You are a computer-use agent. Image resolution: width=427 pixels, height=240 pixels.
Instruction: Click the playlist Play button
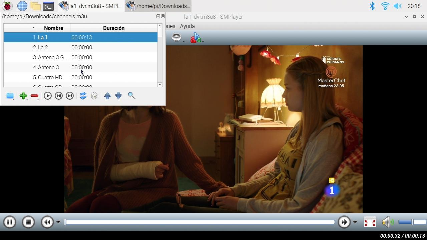point(47,96)
